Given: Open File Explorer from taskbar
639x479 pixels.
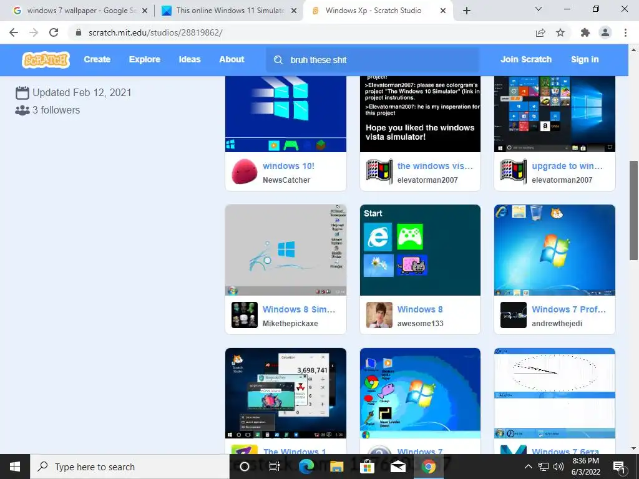Looking at the screenshot, I should pos(336,467).
